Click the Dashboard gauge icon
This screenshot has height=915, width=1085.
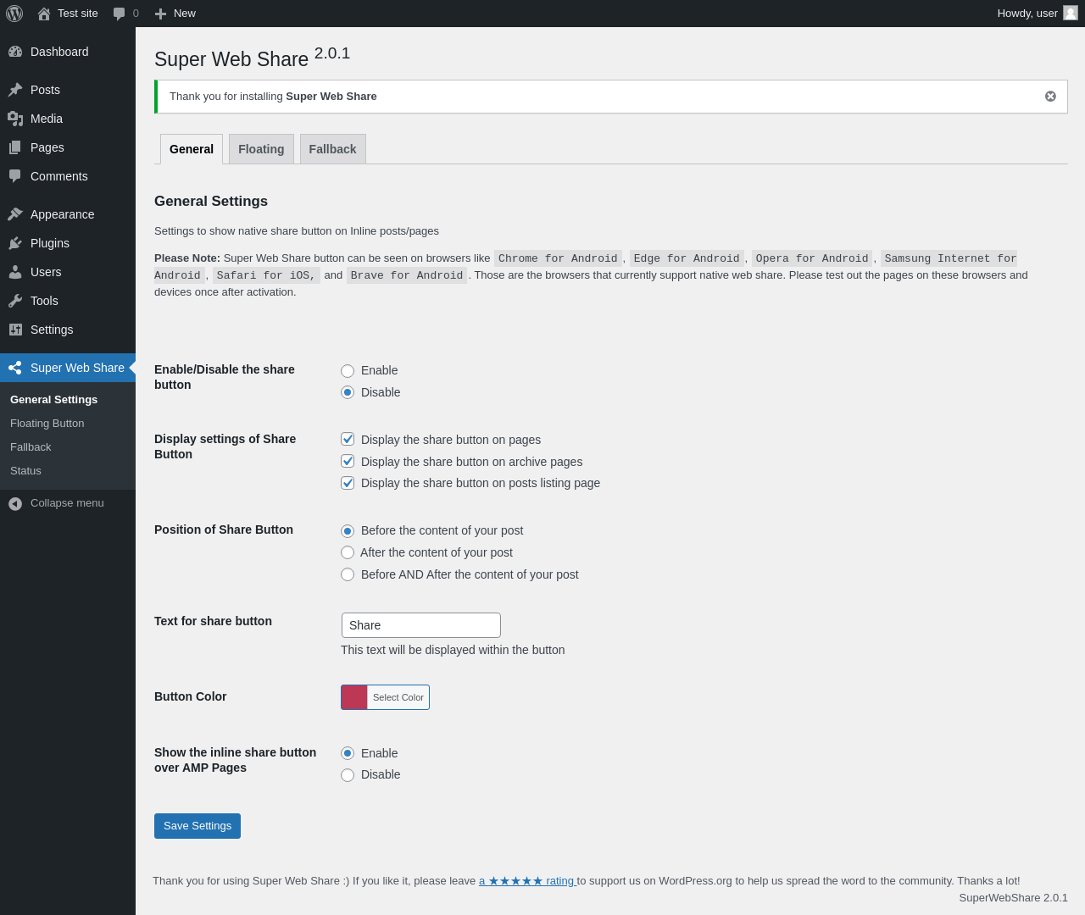pos(15,52)
